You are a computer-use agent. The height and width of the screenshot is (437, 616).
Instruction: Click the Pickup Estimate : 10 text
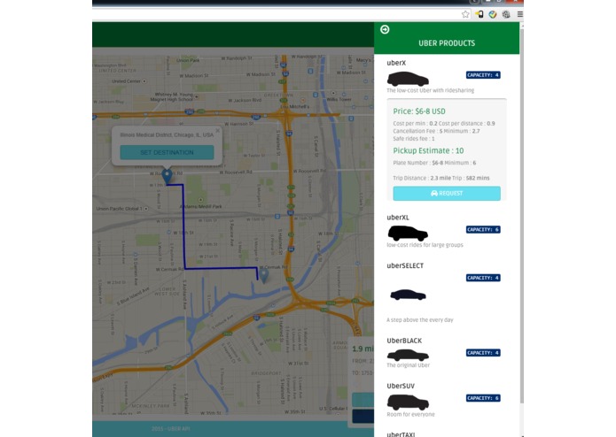click(x=428, y=150)
